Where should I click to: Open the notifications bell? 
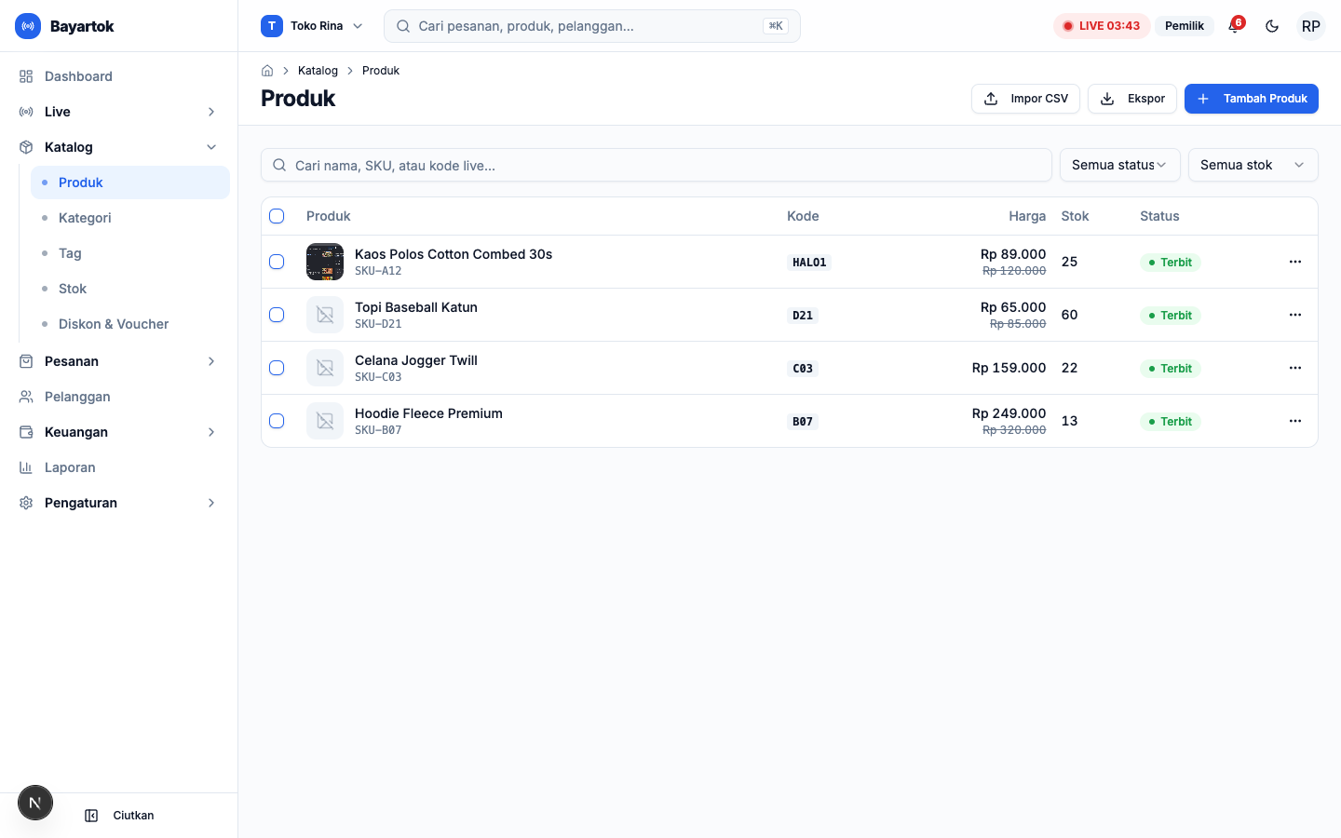[1235, 26]
